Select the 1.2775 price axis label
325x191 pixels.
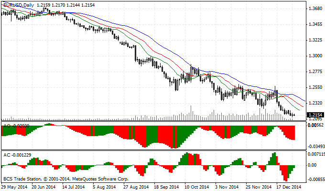315,72
